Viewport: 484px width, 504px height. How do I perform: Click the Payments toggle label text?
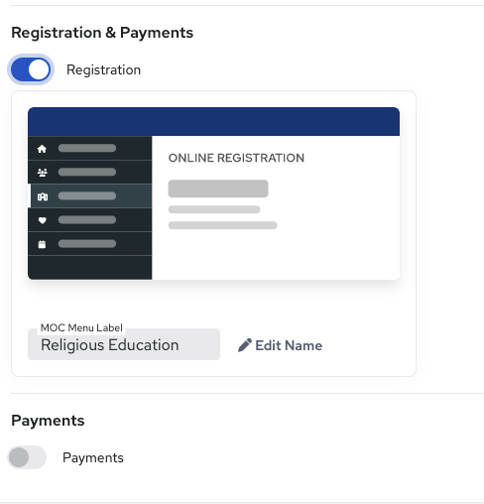point(93,457)
